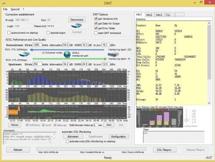Toggle the scroll checkbox beside extQuery
The width and height of the screenshot is (215, 162).
point(43,125)
